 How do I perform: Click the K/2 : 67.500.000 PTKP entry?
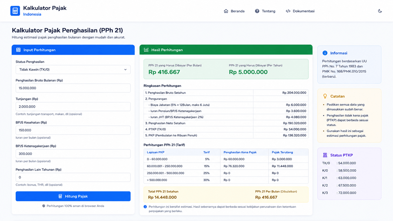[339, 185]
